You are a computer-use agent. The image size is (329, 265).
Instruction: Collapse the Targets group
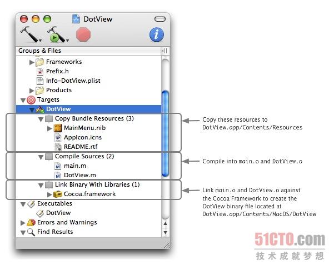pos(23,101)
